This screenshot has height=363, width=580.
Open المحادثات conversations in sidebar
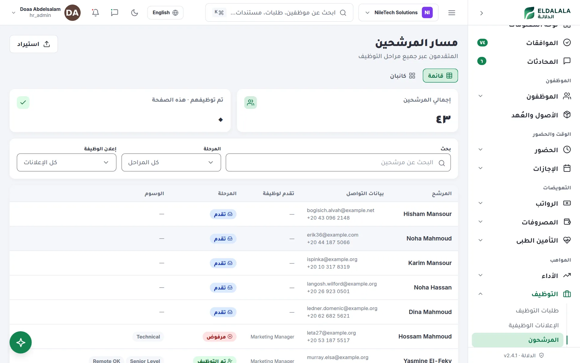click(524, 61)
